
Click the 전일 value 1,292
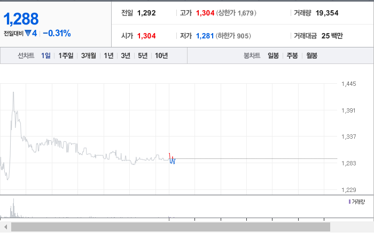(146, 13)
